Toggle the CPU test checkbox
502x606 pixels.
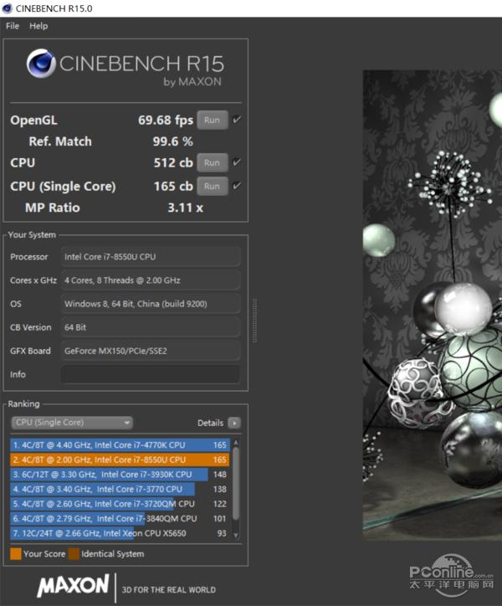pos(237,162)
